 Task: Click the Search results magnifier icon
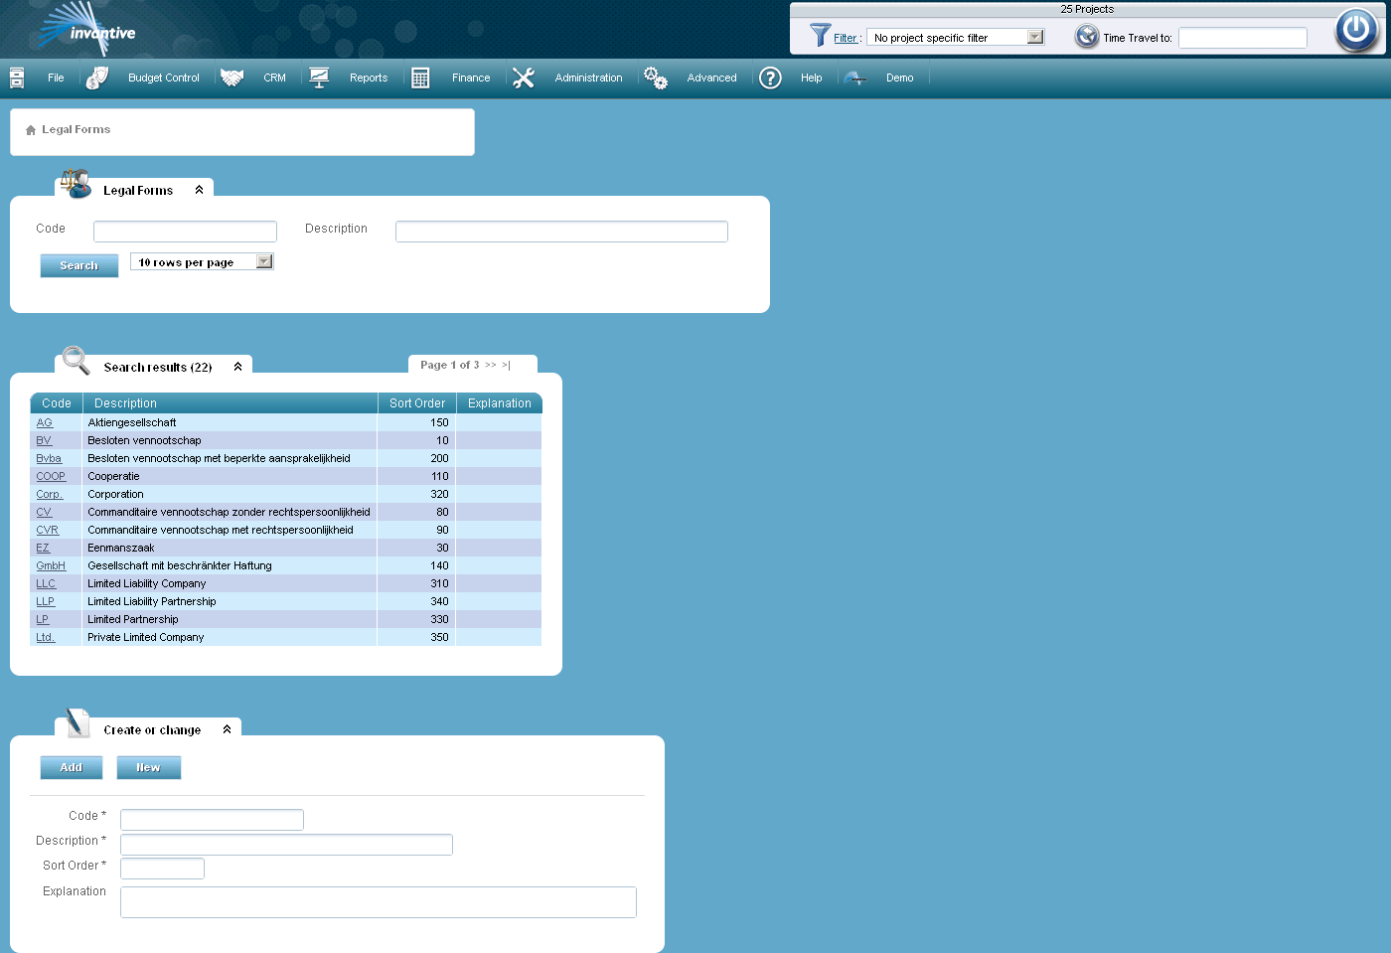(x=77, y=360)
